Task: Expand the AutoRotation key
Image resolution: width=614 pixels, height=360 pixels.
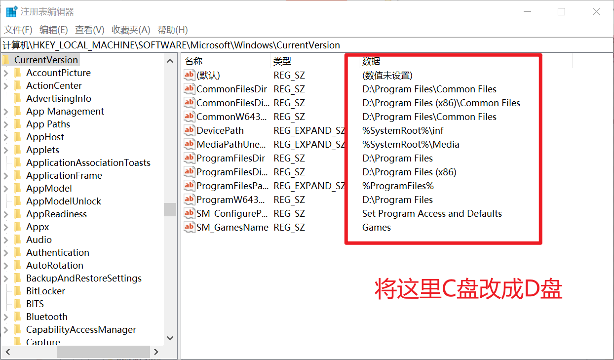Action: point(6,266)
